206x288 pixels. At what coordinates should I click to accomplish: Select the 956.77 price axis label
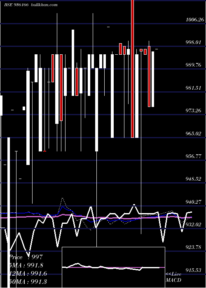click(x=193, y=156)
